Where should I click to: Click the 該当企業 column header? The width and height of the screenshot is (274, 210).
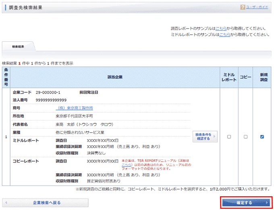(x=115, y=77)
